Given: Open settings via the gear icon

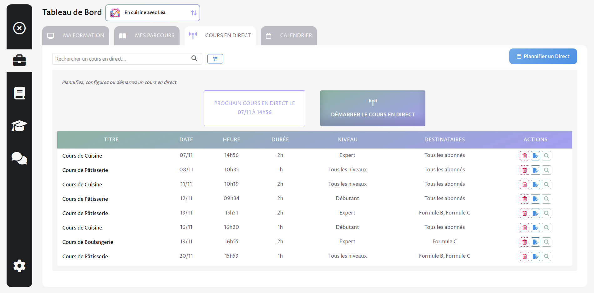Looking at the screenshot, I should tap(19, 266).
